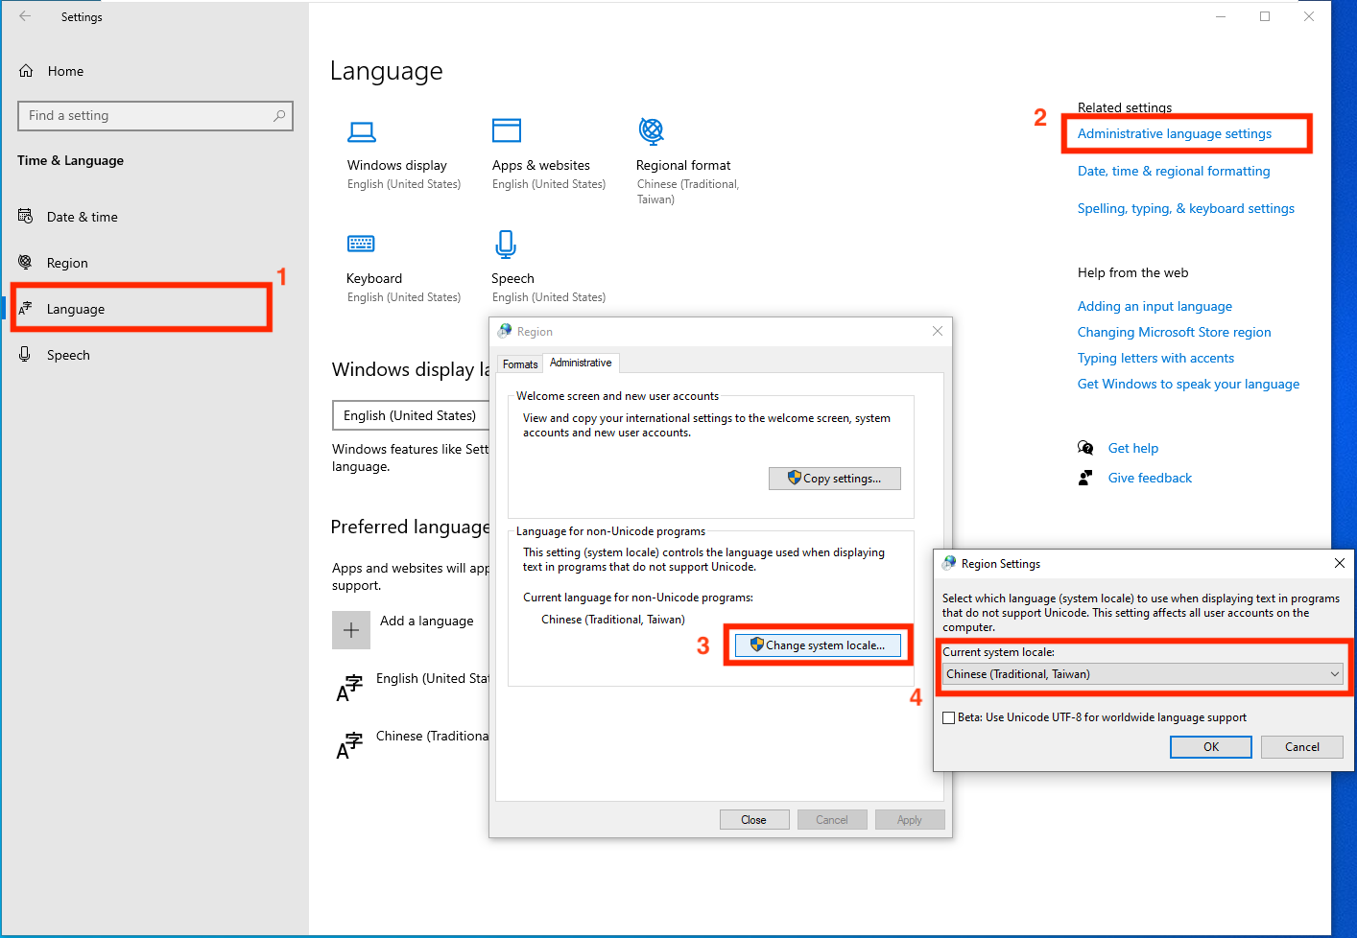The image size is (1357, 938).
Task: Open Administrative language settings link
Action: [1175, 133]
